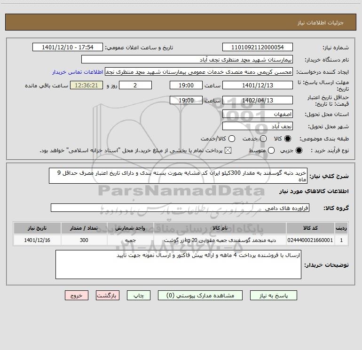Click the توضیحات خریدار notes text area

pos(178,264)
